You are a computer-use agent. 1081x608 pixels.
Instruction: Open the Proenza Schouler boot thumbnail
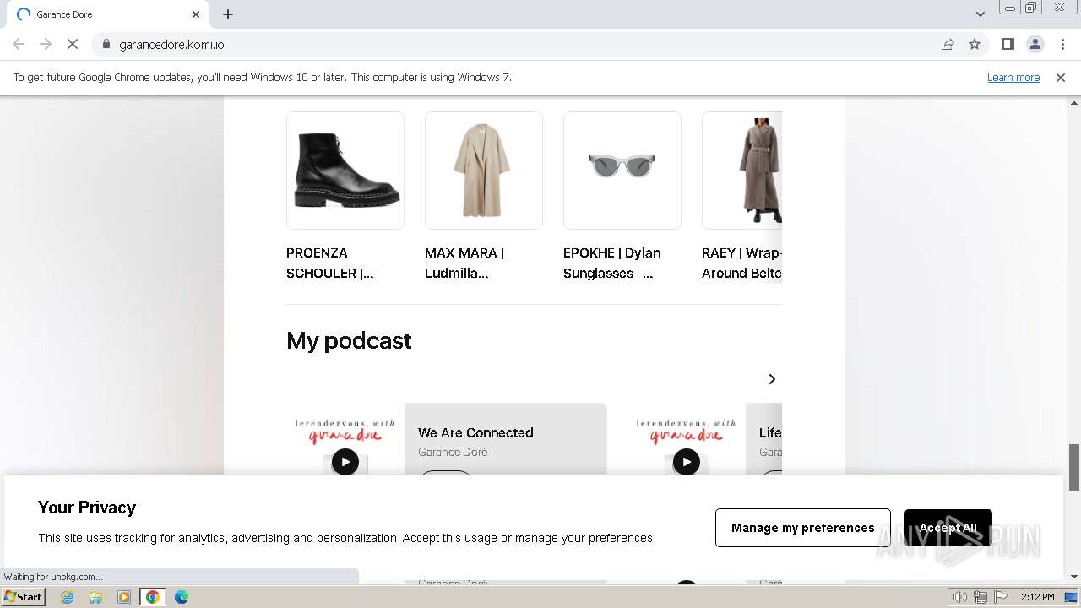(x=345, y=171)
